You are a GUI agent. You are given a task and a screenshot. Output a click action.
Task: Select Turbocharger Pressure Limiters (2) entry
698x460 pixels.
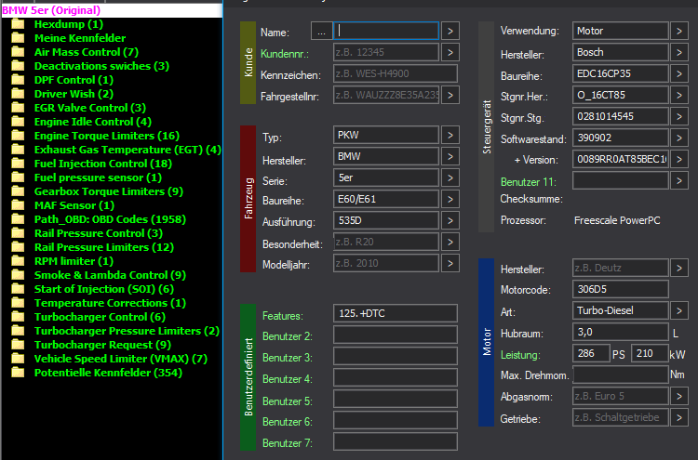(x=127, y=331)
